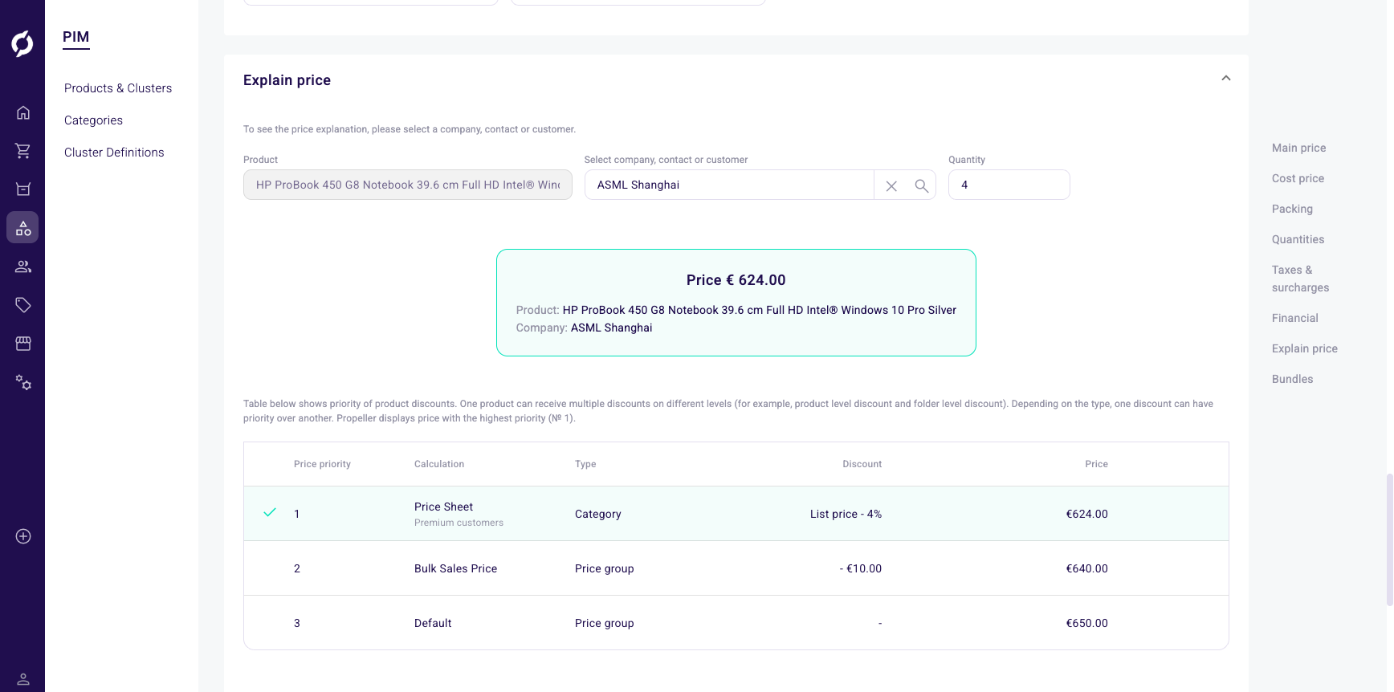Click the - €10.00 discount cell
The width and height of the screenshot is (1394, 692).
(x=861, y=568)
